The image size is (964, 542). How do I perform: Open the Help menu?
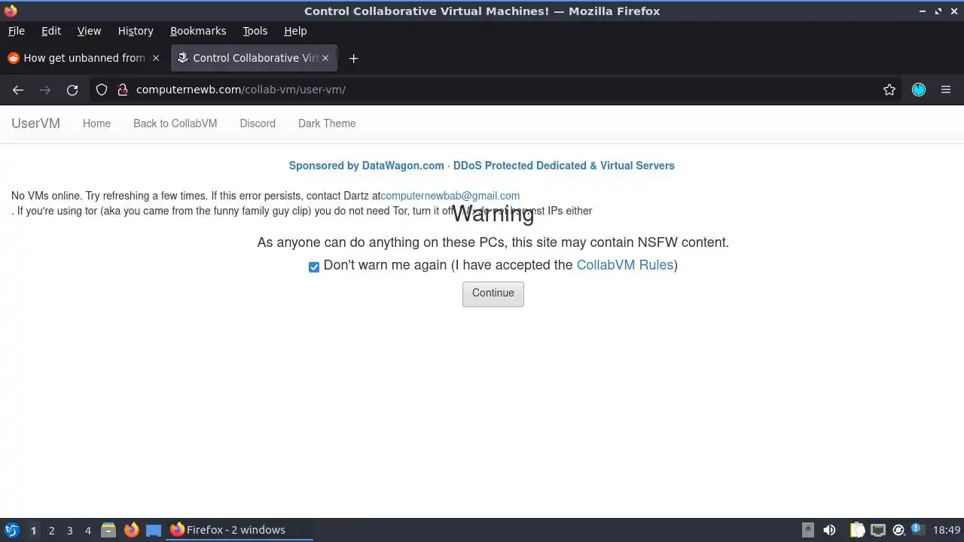pyautogui.click(x=295, y=31)
